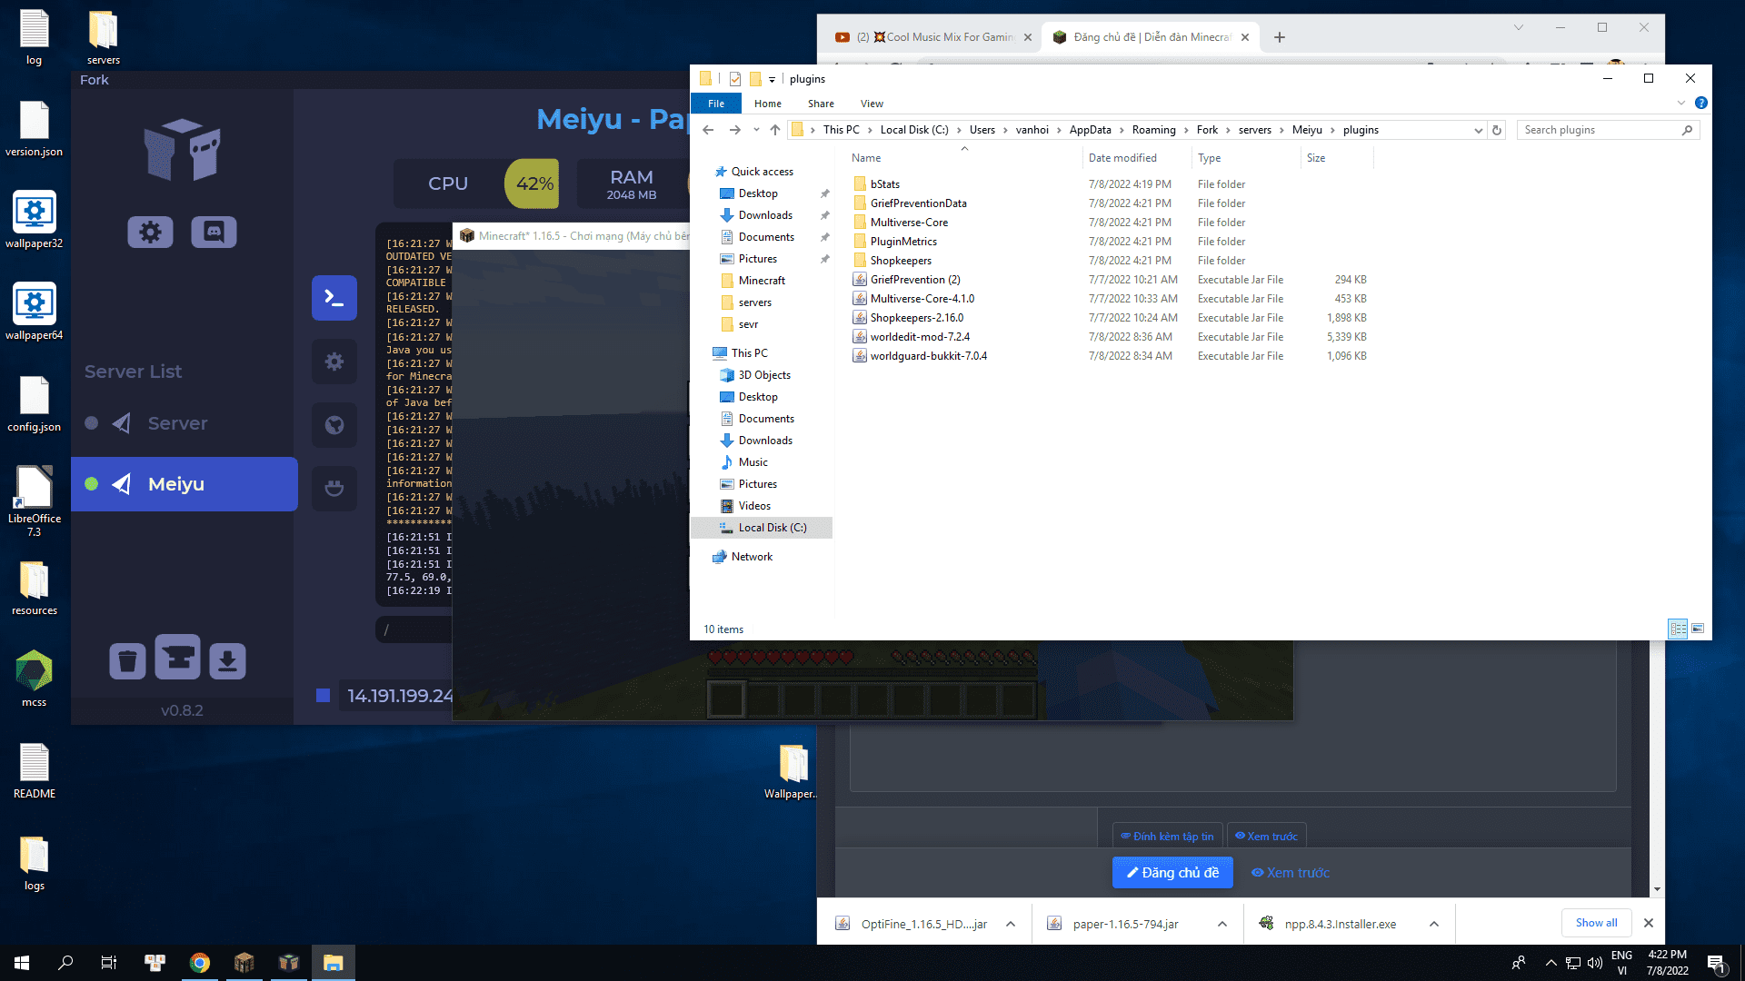
Task: Switch to details view layout toggle
Action: 1678,629
